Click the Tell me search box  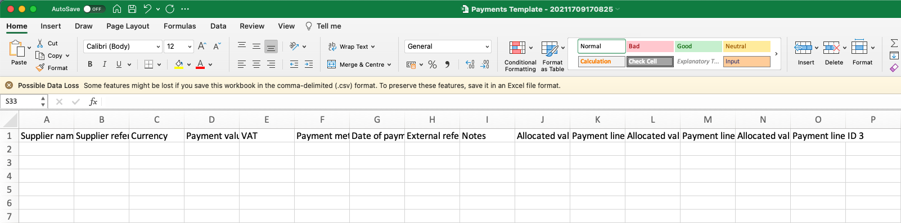click(x=323, y=26)
